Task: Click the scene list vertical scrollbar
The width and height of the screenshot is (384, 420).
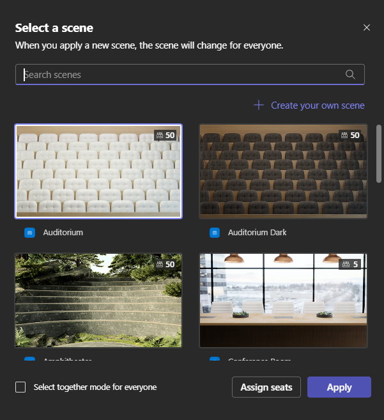Action: 379,154
